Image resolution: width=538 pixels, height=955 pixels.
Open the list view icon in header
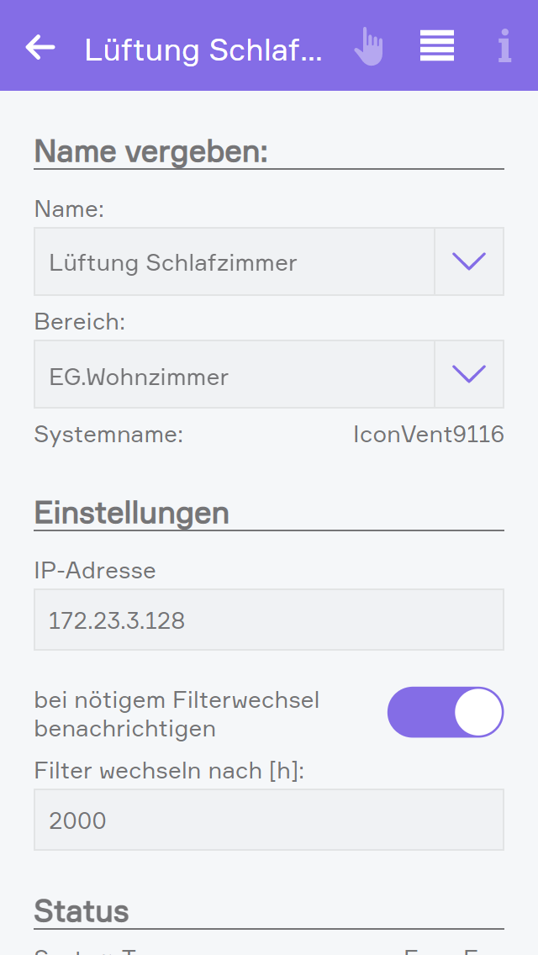[437, 46]
